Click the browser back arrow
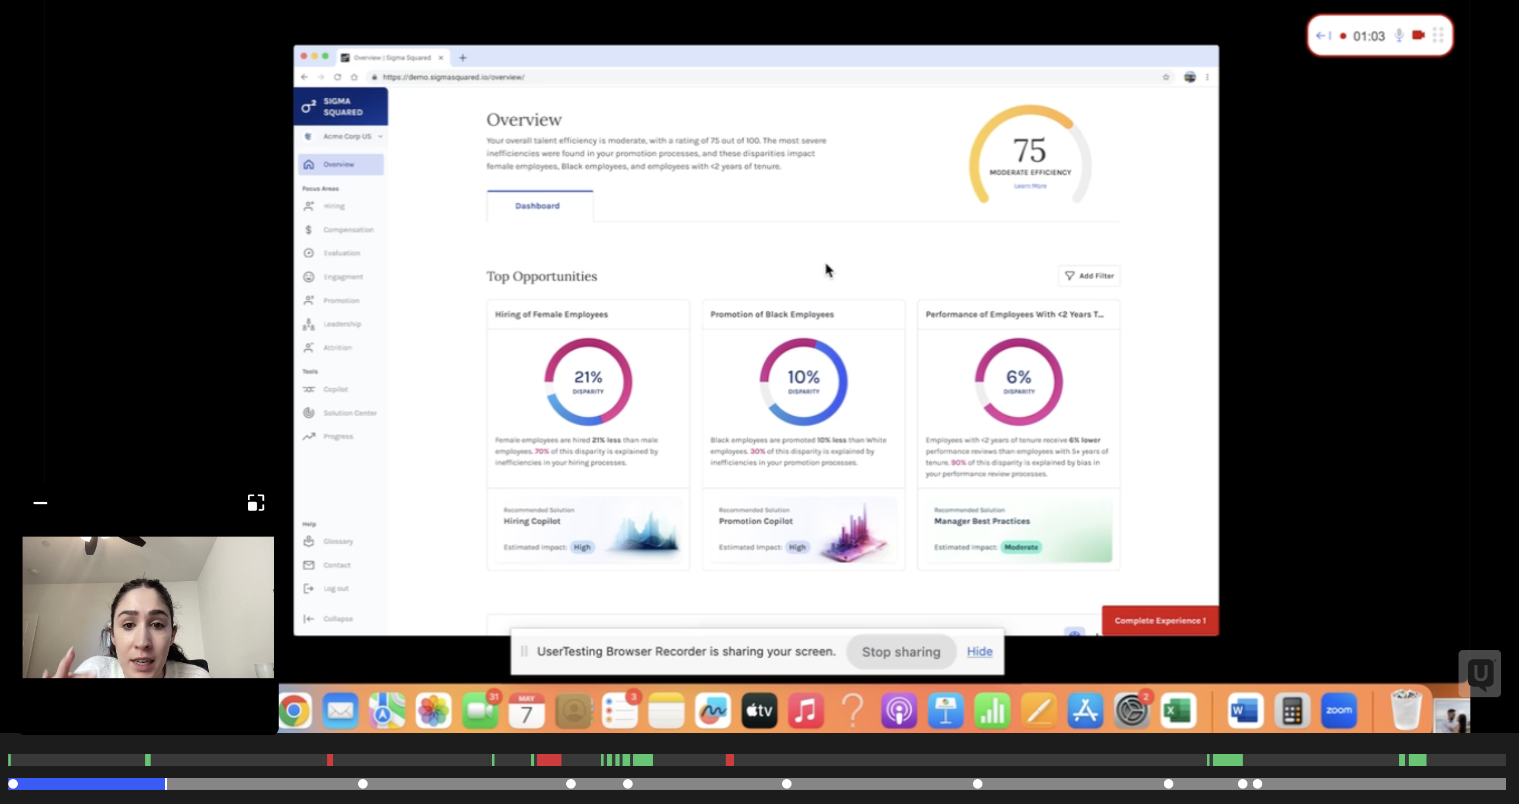The height and width of the screenshot is (804, 1519). (x=304, y=77)
